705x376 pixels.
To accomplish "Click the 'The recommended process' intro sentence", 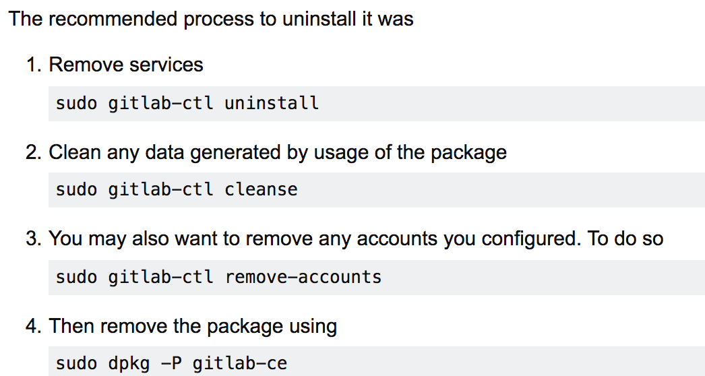I will point(210,18).
